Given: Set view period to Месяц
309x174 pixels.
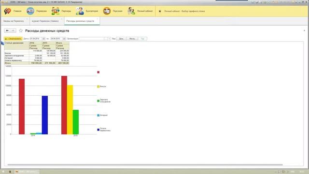Looking at the screenshot, I should tap(132, 39).
